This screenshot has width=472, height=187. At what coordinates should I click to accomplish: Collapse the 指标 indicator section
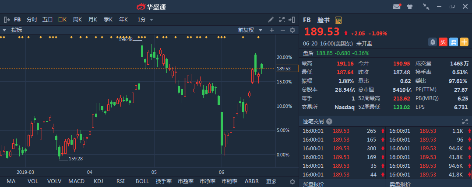click(x=4, y=30)
